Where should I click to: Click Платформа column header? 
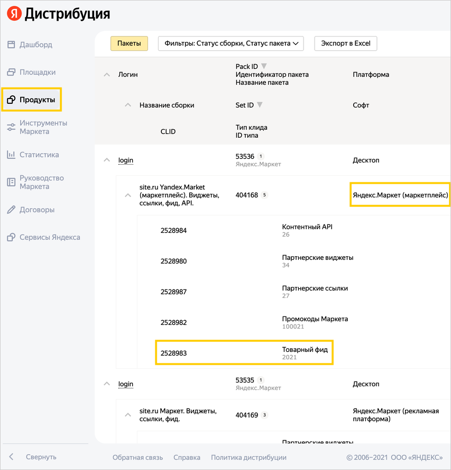tap(371, 74)
